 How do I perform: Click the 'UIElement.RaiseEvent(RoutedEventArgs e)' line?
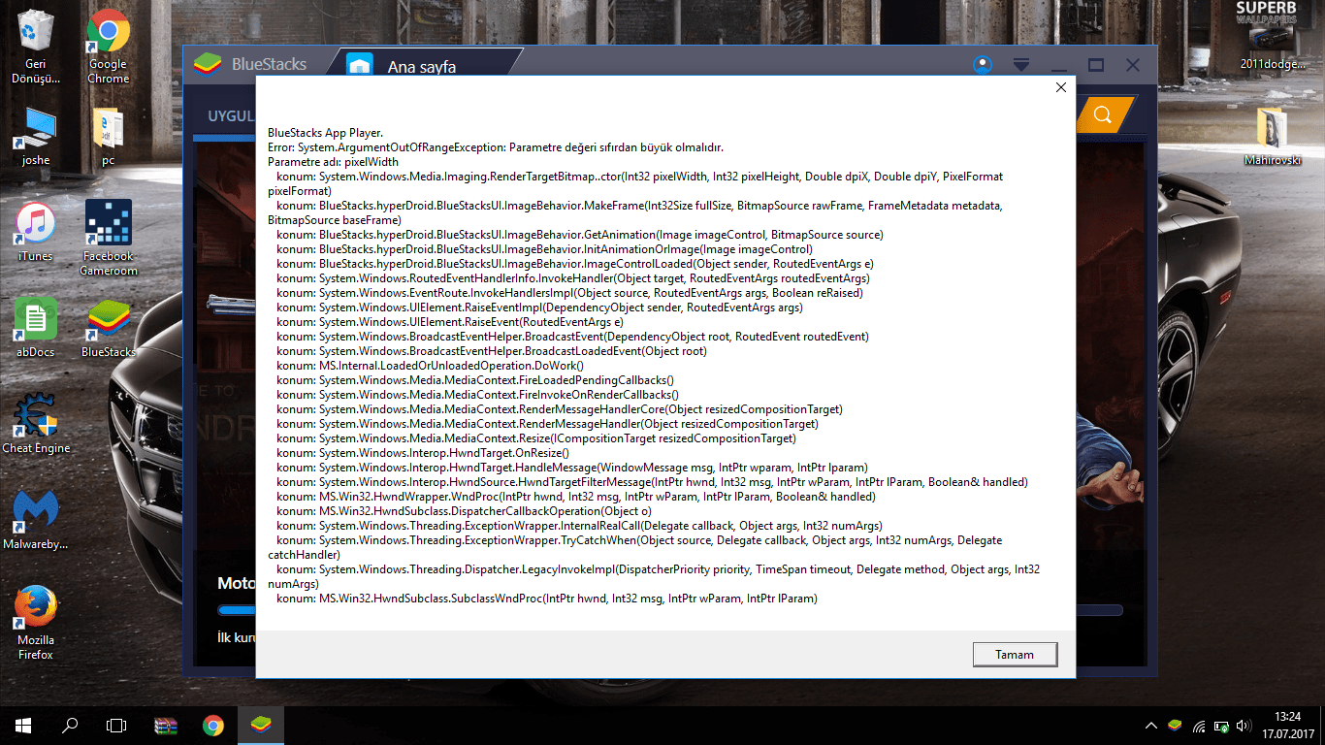tap(450, 322)
